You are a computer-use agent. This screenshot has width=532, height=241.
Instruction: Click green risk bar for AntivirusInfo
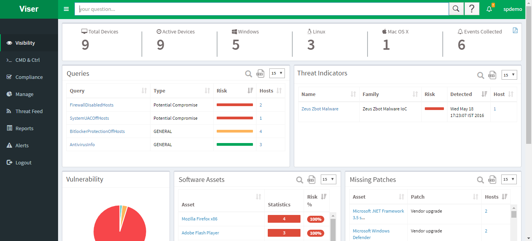point(235,145)
